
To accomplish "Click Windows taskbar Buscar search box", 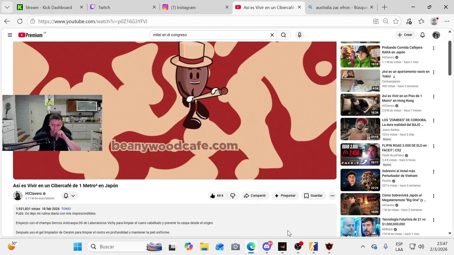I will (126, 246).
